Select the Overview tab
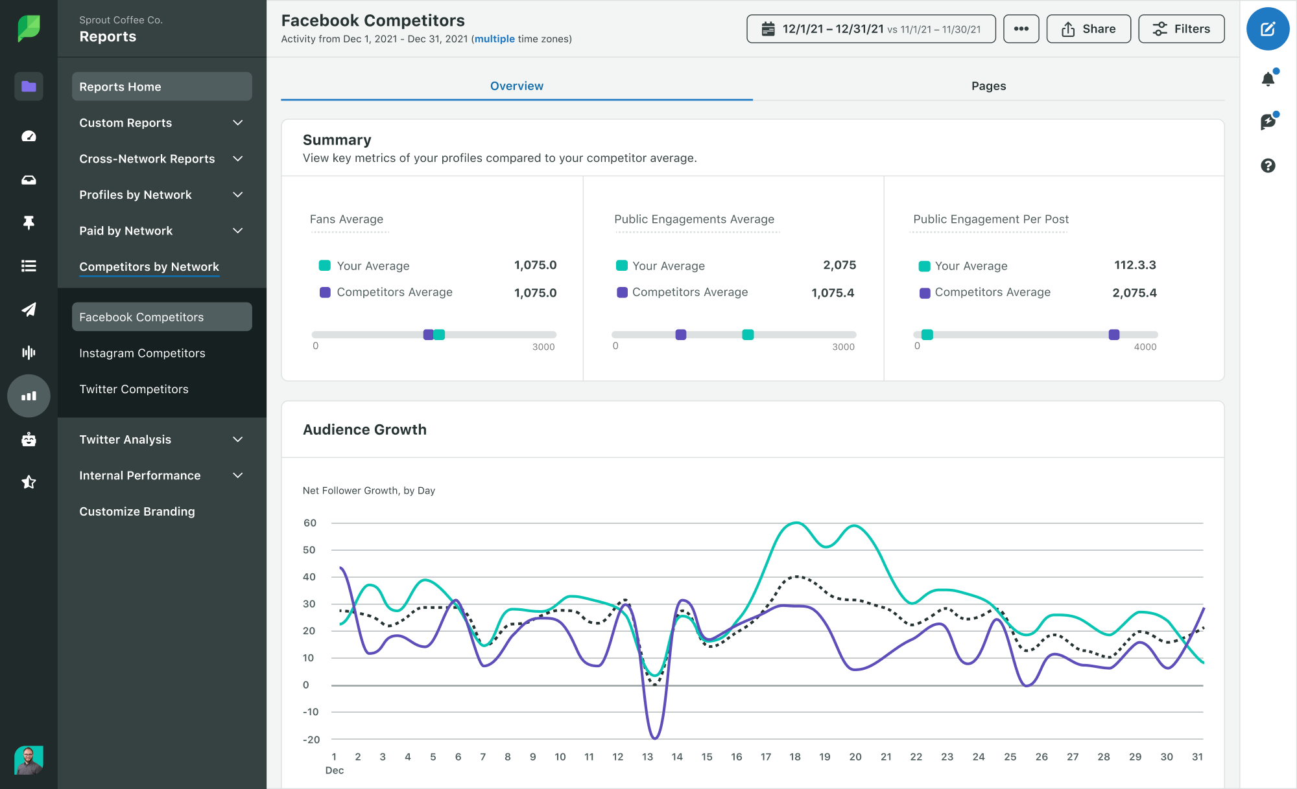Viewport: 1297px width, 789px height. point(517,85)
